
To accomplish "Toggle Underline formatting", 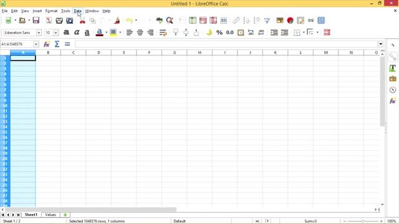I will point(87,32).
